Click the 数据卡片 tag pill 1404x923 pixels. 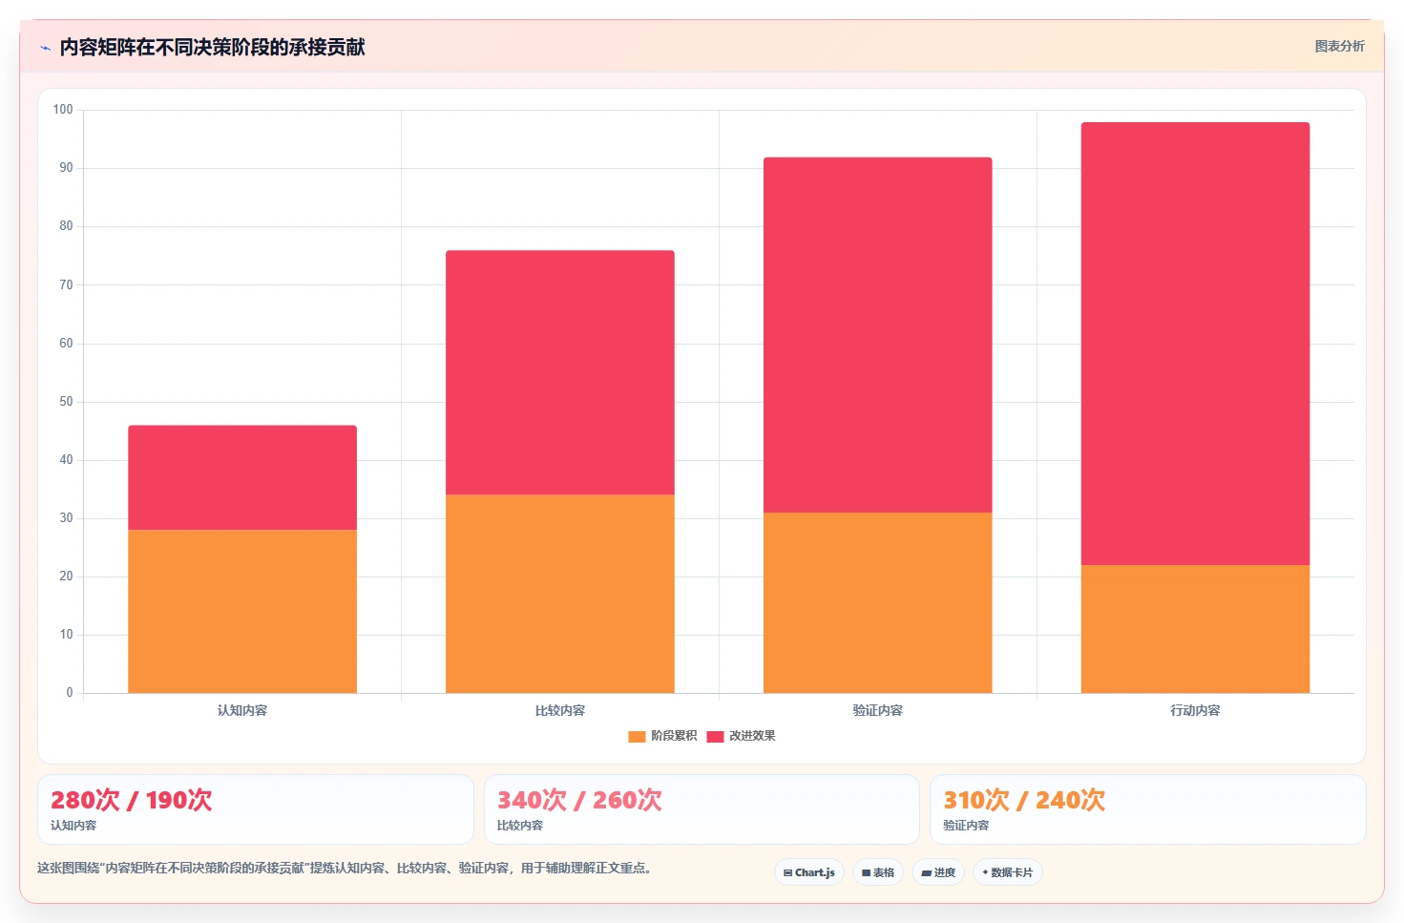(1008, 872)
